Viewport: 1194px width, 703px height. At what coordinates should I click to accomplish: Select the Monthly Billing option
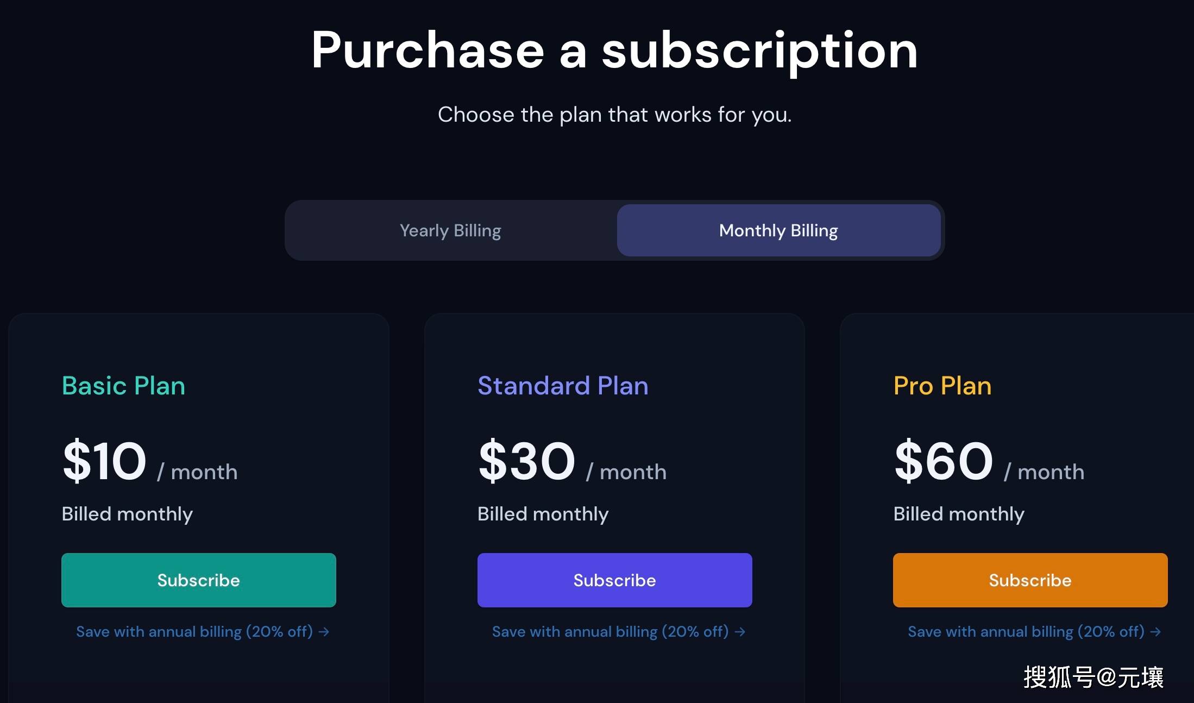coord(778,230)
